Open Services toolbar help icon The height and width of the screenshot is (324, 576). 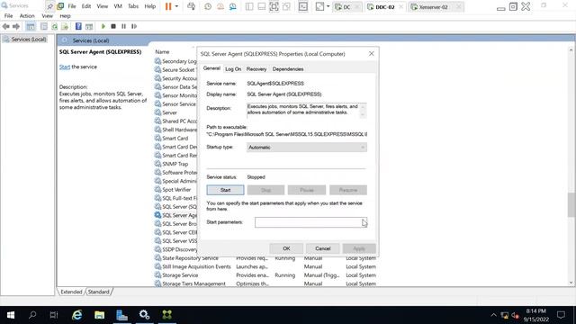[78, 26]
